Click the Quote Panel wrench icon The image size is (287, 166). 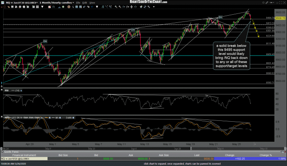click(282, 152)
